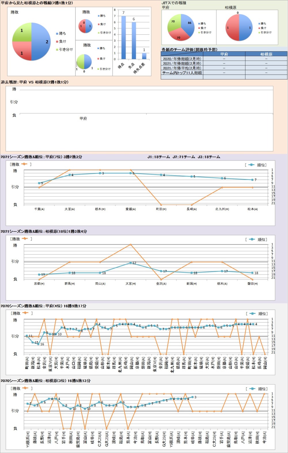Click the 順位 legend marker in 2021 相模原 chart
This screenshot has height=453, width=288.
252,239
